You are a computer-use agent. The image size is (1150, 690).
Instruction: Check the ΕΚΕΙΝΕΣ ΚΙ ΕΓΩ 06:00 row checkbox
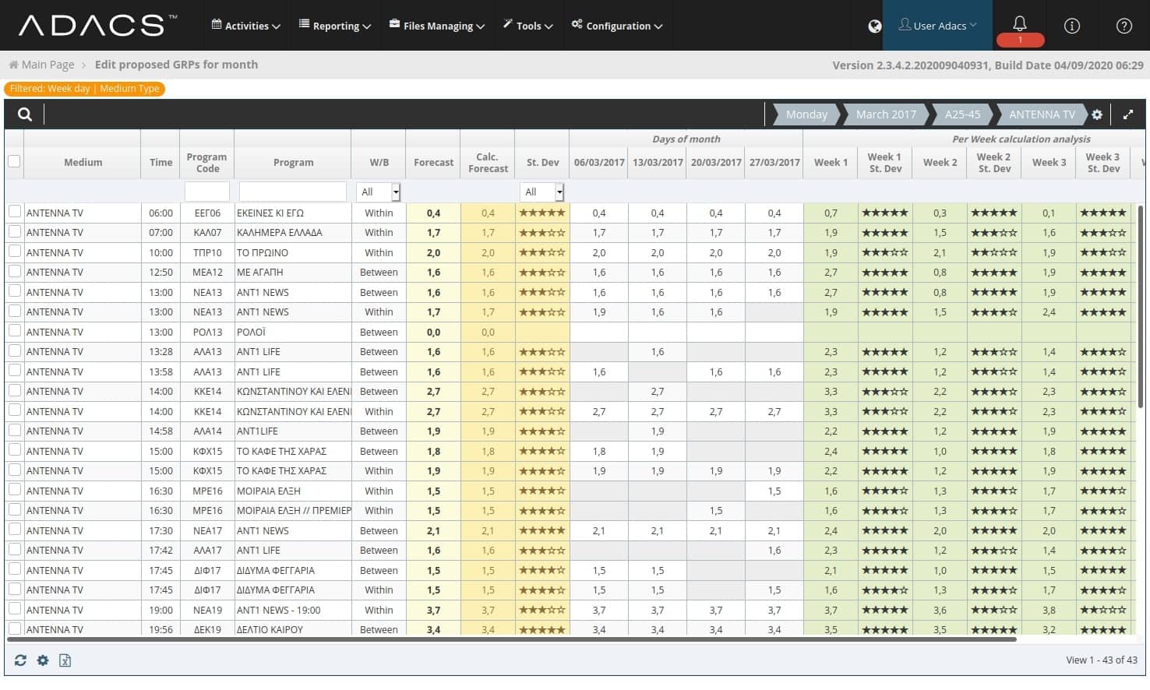pos(15,212)
